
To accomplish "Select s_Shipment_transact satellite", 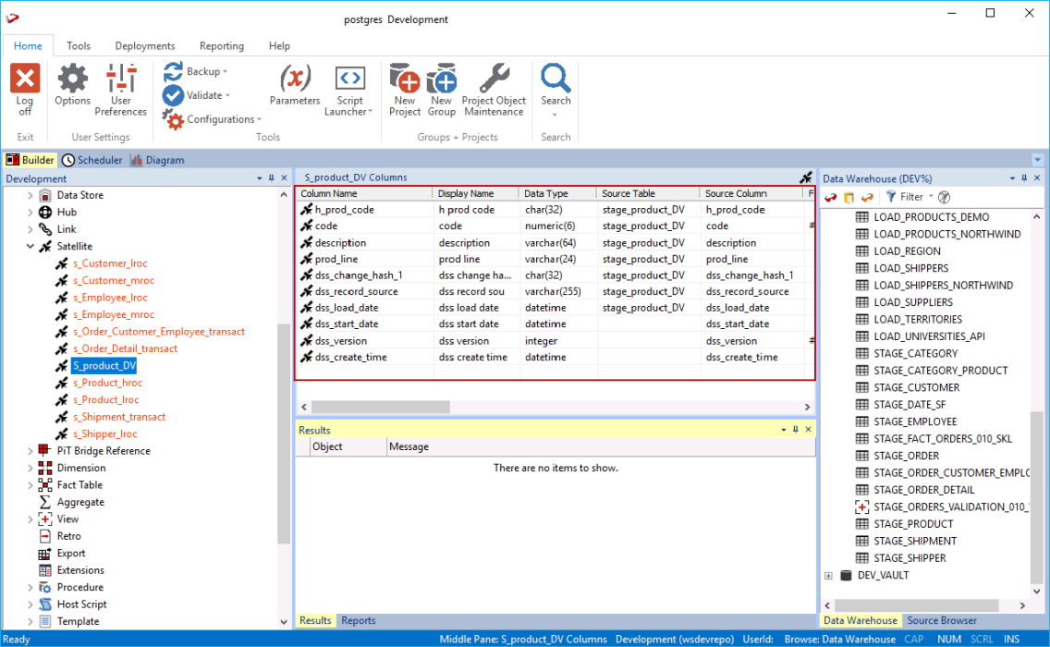I will [117, 417].
